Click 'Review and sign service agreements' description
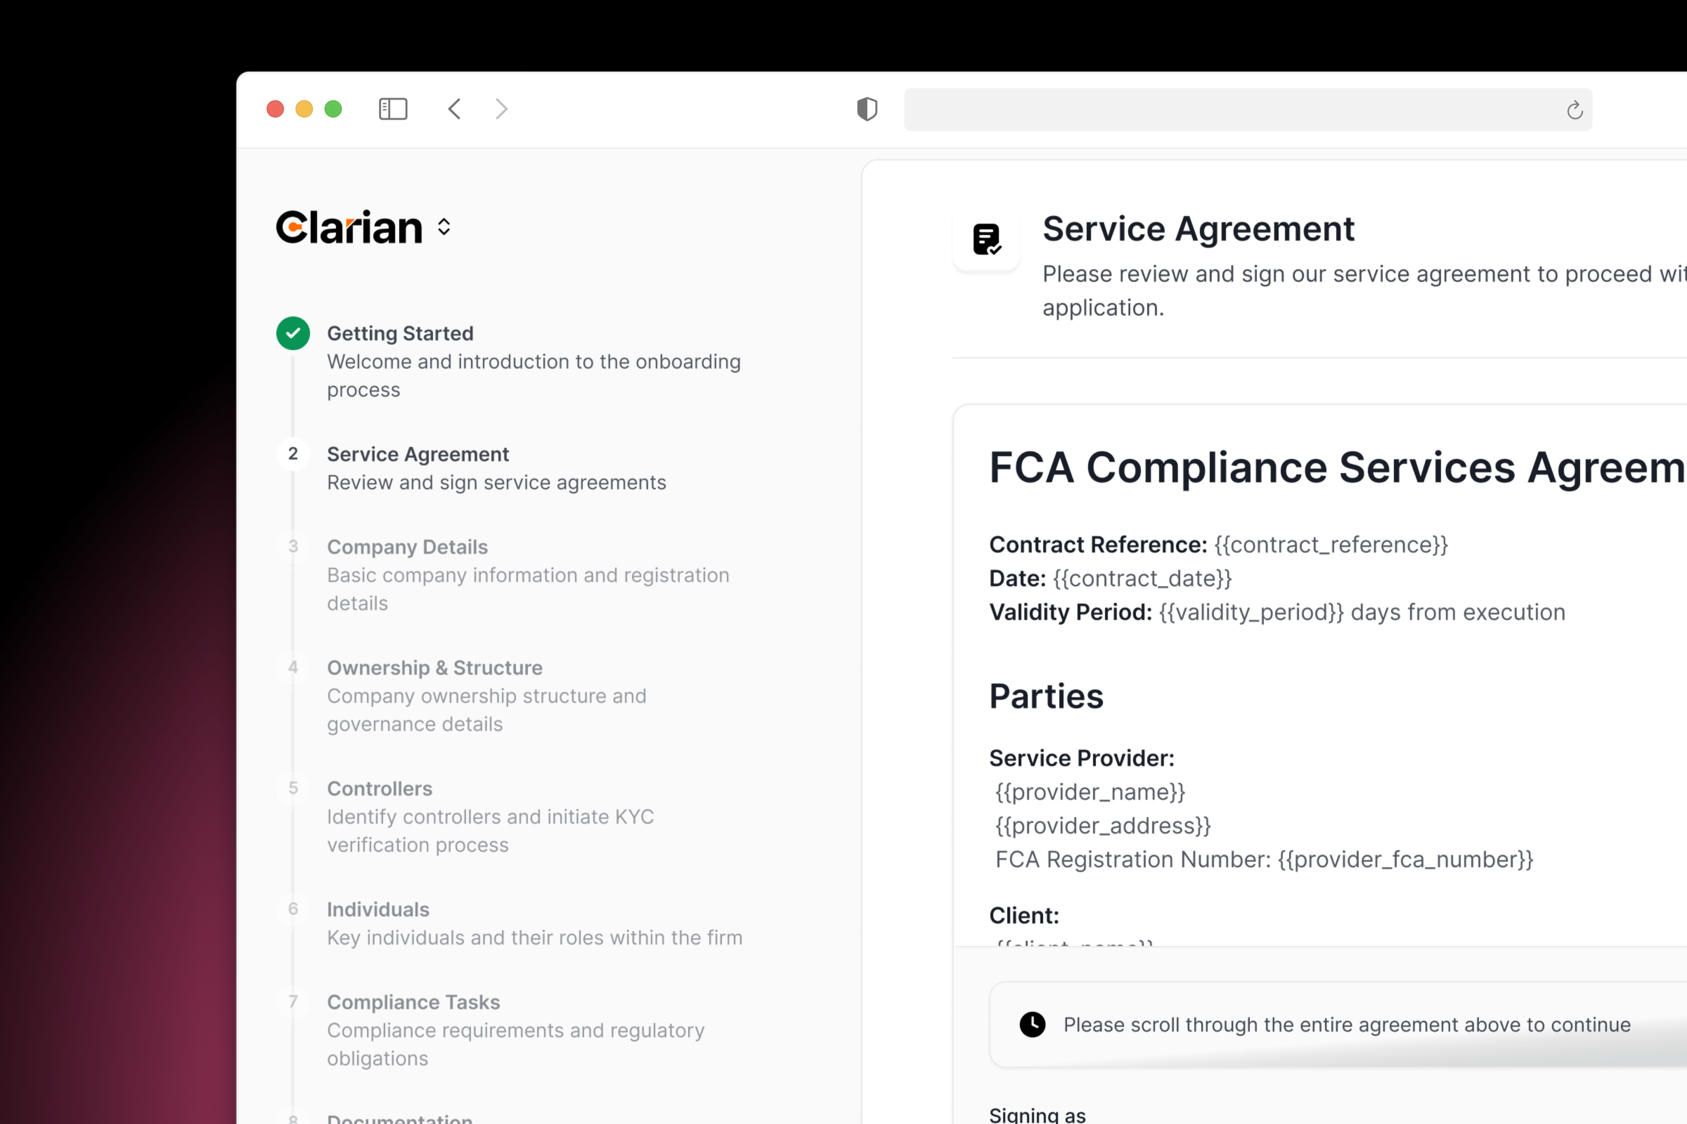 tap(496, 483)
